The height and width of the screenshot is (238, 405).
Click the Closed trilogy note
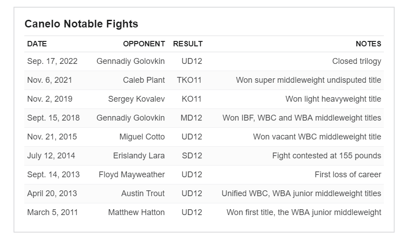tap(357, 61)
